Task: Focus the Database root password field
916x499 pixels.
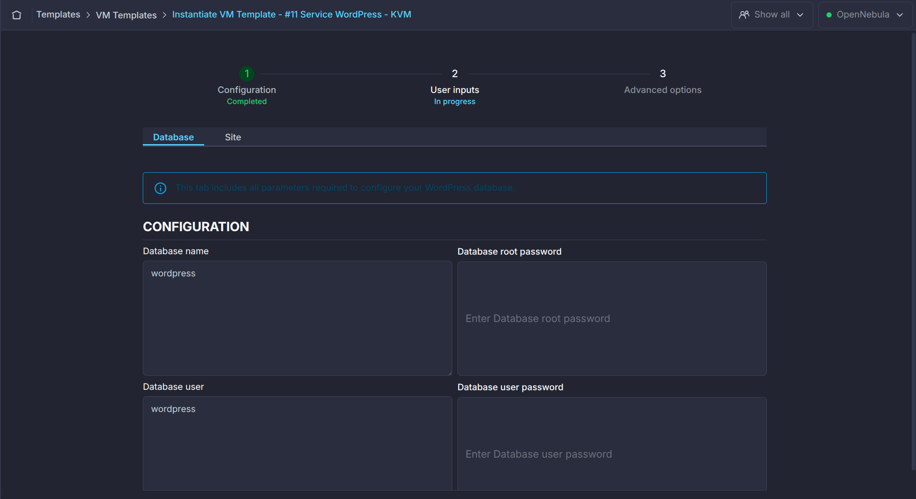Action: 612,319
